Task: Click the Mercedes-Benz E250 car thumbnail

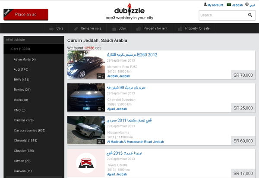Action: point(86,65)
